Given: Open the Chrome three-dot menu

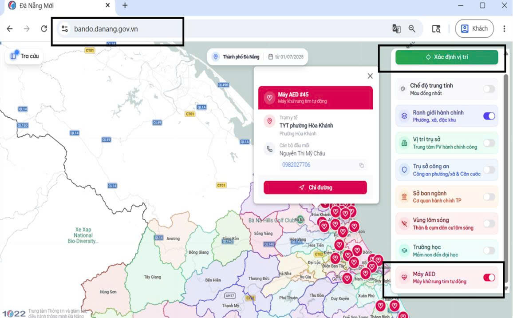Looking at the screenshot, I should click(504, 29).
